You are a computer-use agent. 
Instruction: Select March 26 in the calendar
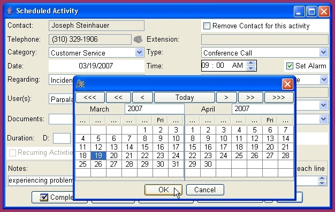pos(98,164)
